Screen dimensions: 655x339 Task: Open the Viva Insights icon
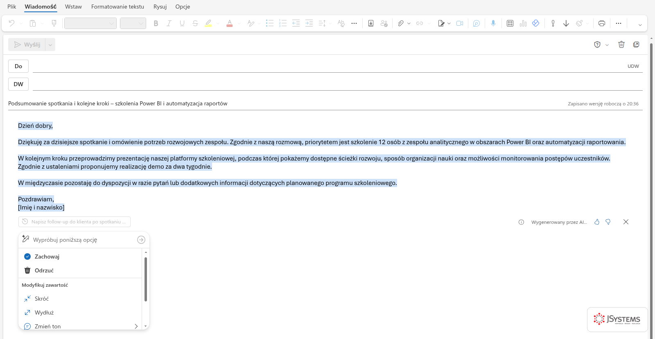536,23
